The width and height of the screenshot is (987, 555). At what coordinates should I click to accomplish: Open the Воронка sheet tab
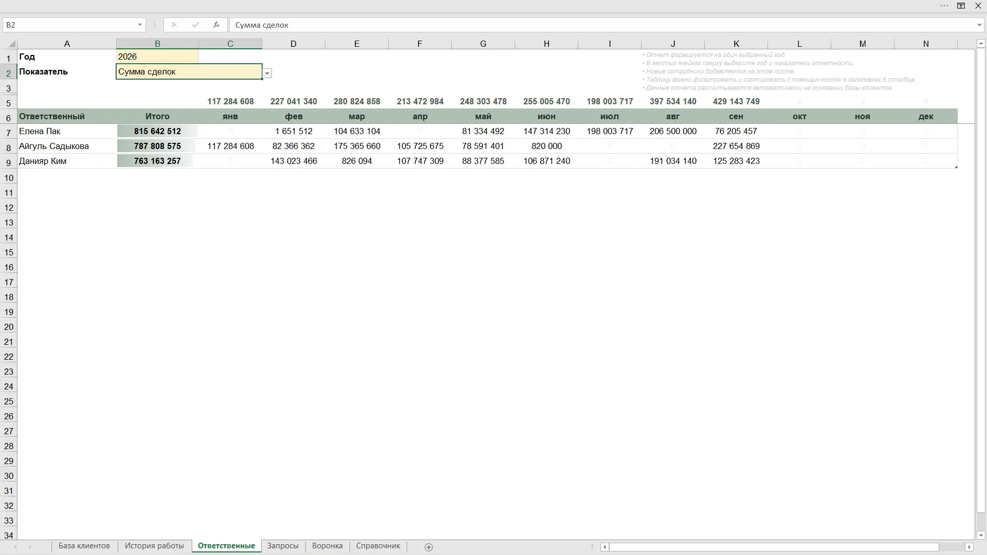[x=327, y=546]
